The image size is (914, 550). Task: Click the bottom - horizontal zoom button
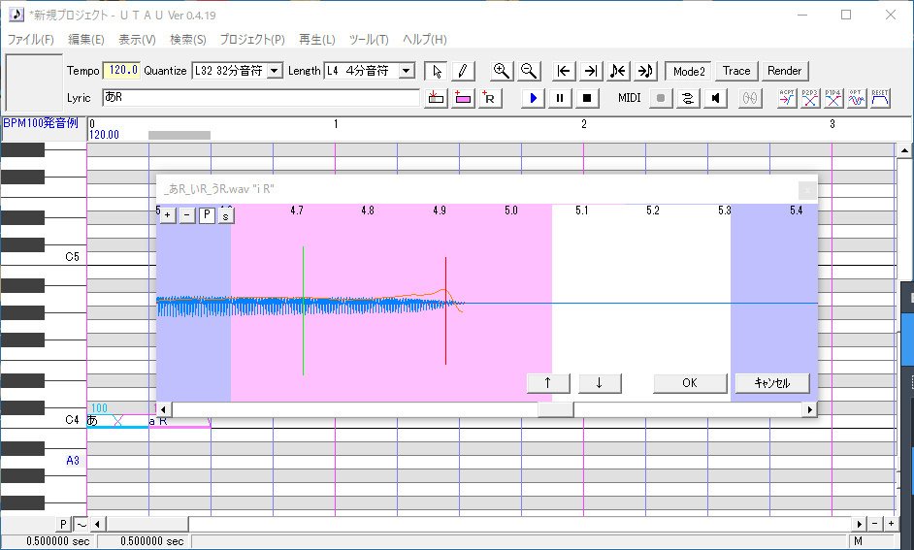pyautogui.click(x=875, y=524)
